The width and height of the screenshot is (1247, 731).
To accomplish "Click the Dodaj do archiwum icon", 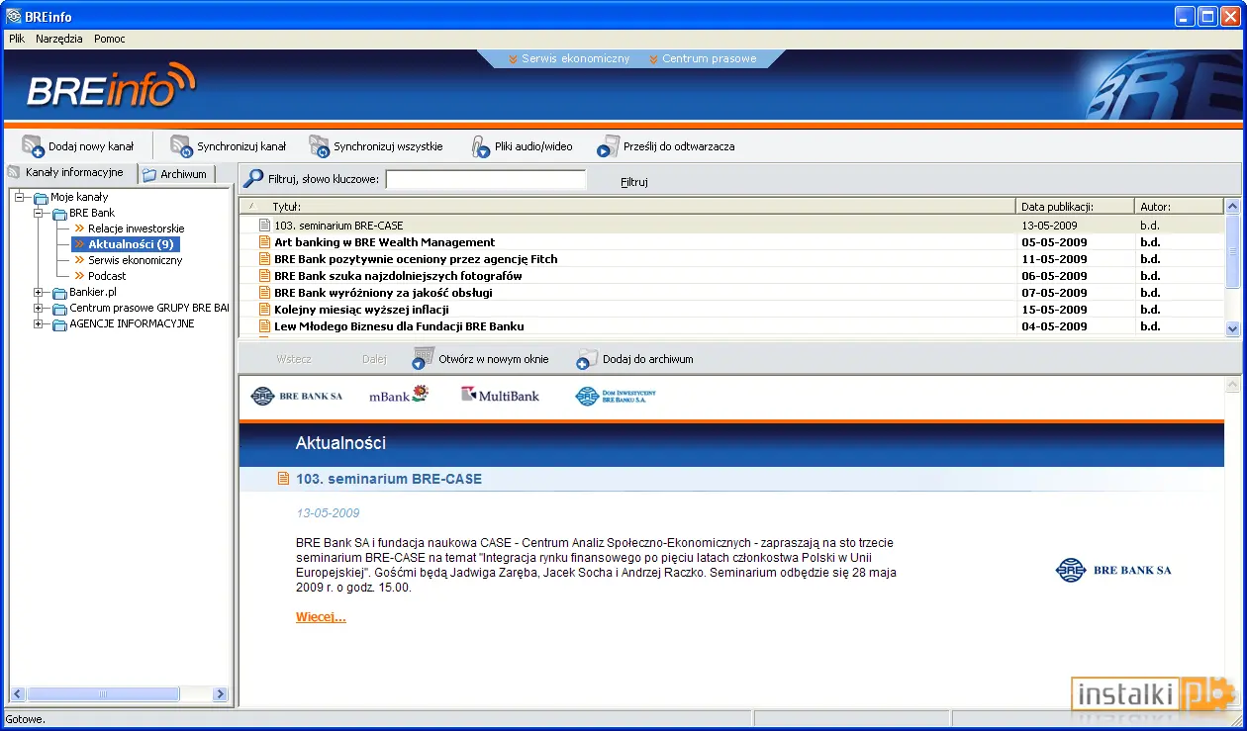I will [588, 358].
